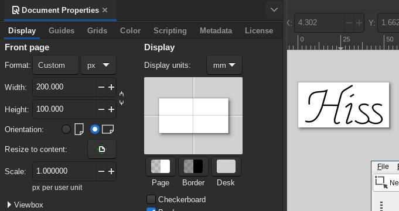Select landscape orientation radio button
This screenshot has height=211, width=399.
click(x=95, y=129)
